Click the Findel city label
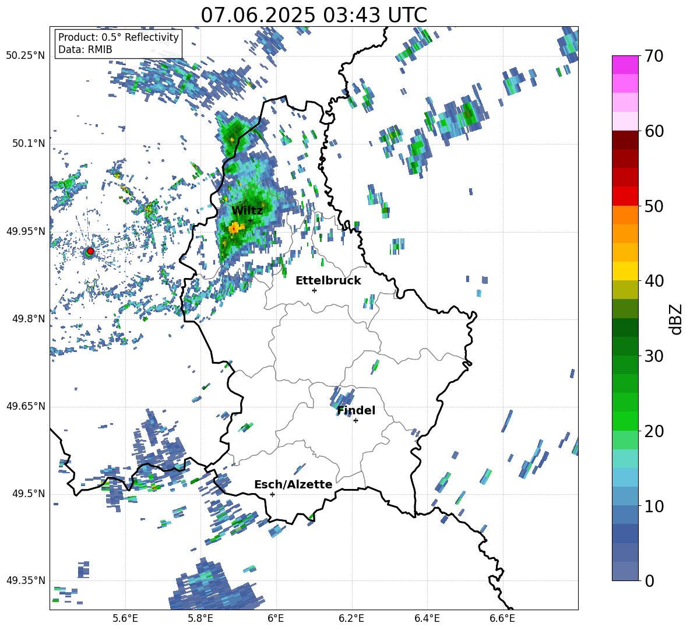The image size is (690, 630). tap(356, 410)
